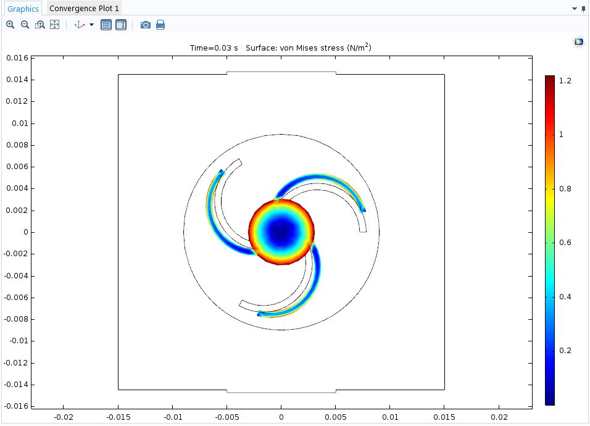
Task: Switch to the Convergence Plot 1 tab
Action: click(84, 8)
